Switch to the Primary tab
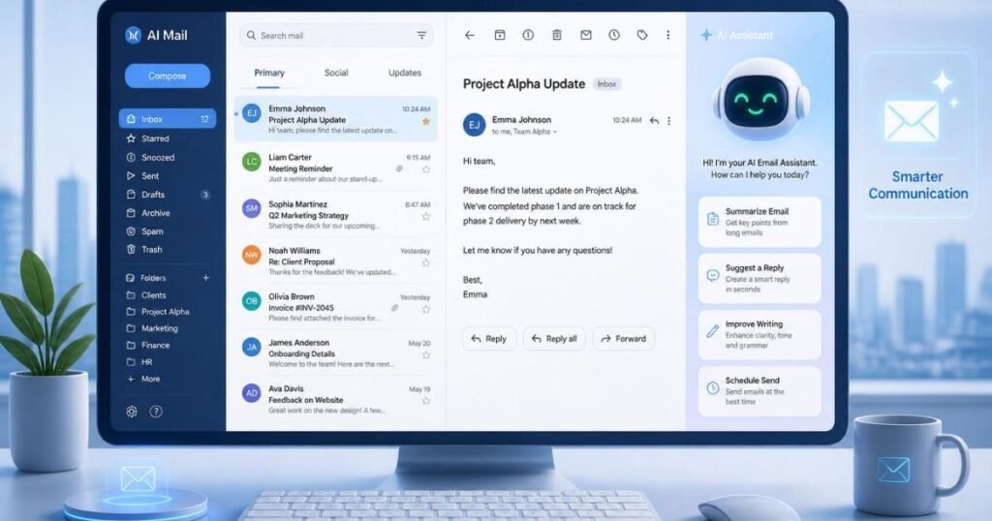Viewport: 992px width, 521px height. pos(269,73)
